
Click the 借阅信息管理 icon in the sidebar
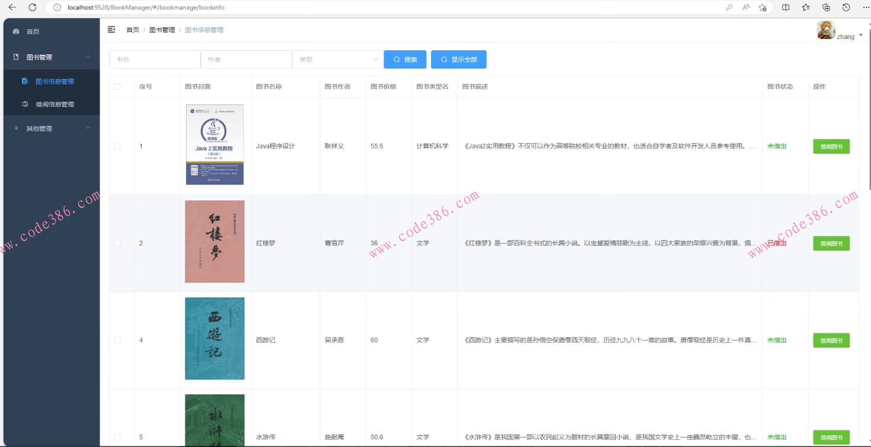tap(24, 104)
